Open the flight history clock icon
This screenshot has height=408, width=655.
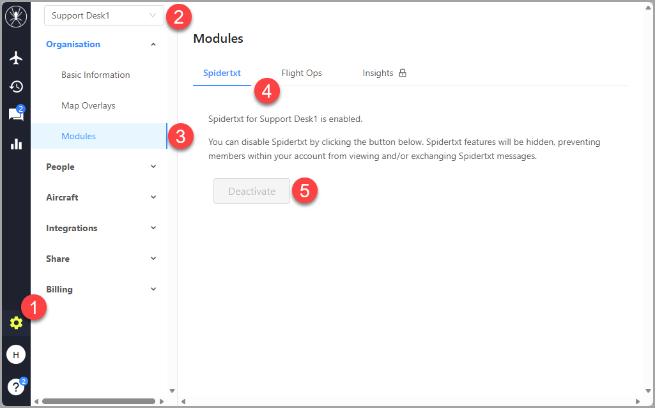coord(16,87)
